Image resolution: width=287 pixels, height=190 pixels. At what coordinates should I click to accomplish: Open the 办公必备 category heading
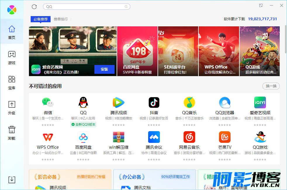point(132,177)
